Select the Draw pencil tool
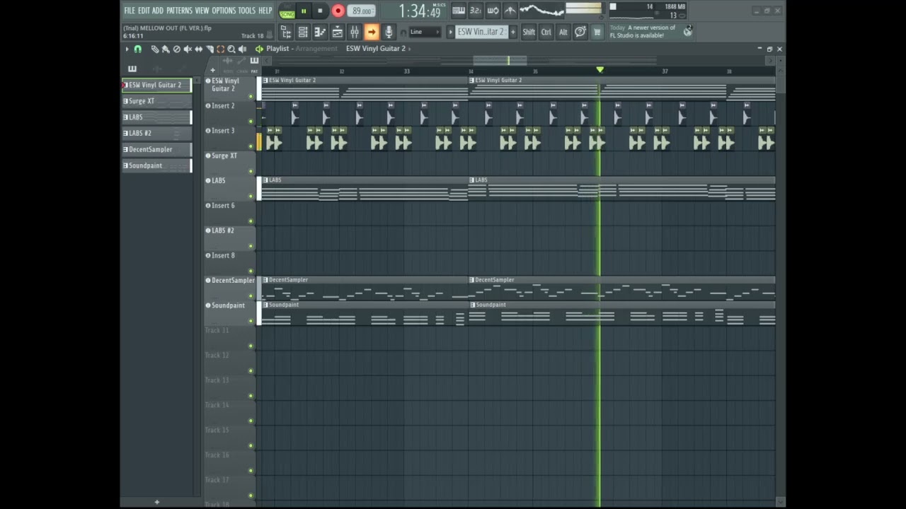The height and width of the screenshot is (509, 906). [x=154, y=49]
